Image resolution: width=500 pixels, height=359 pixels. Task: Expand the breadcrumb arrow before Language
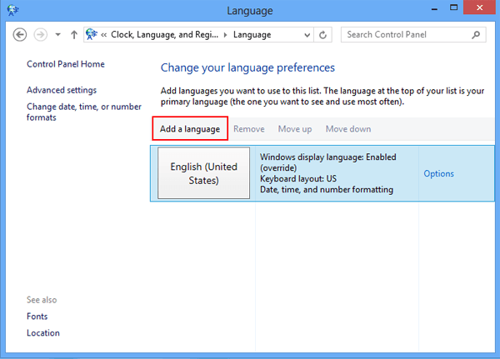point(226,35)
